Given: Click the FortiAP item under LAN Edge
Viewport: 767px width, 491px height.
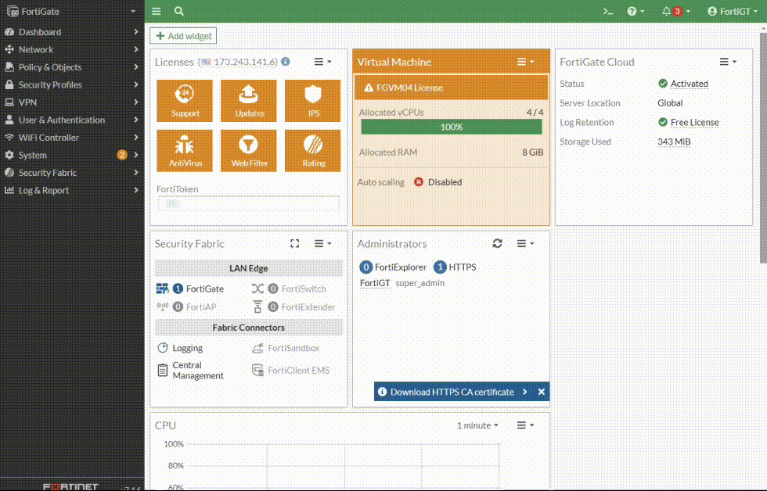Looking at the screenshot, I should click(186, 306).
